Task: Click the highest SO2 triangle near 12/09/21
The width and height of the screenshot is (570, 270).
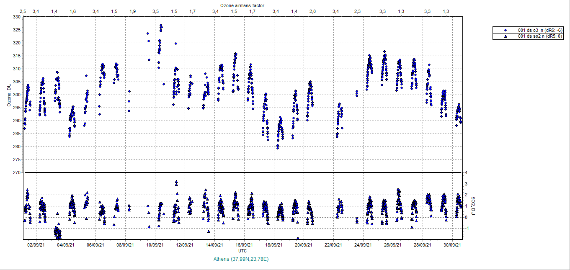Action: [x=177, y=182]
